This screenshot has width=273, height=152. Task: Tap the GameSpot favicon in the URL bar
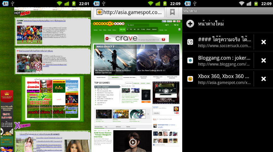pyautogui.click(x=99, y=12)
